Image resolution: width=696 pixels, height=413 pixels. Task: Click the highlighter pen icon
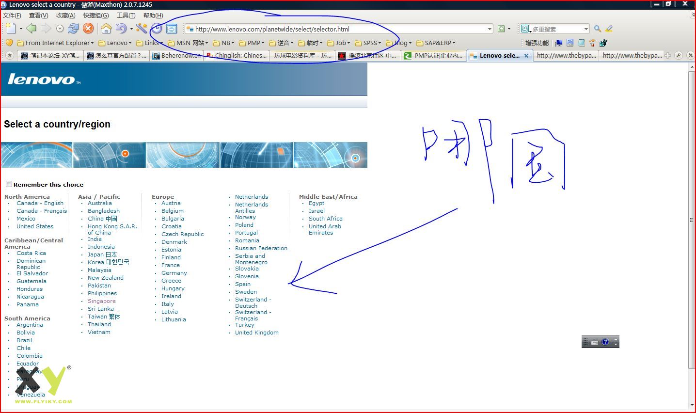(609, 29)
